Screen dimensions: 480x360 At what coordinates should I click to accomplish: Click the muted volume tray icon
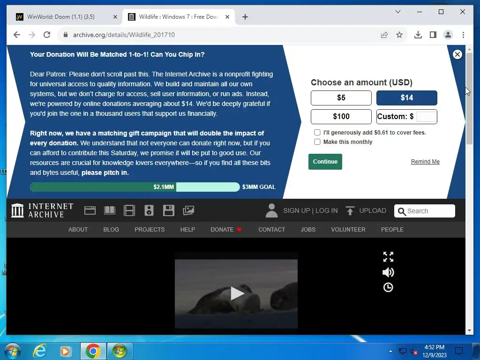413,352
